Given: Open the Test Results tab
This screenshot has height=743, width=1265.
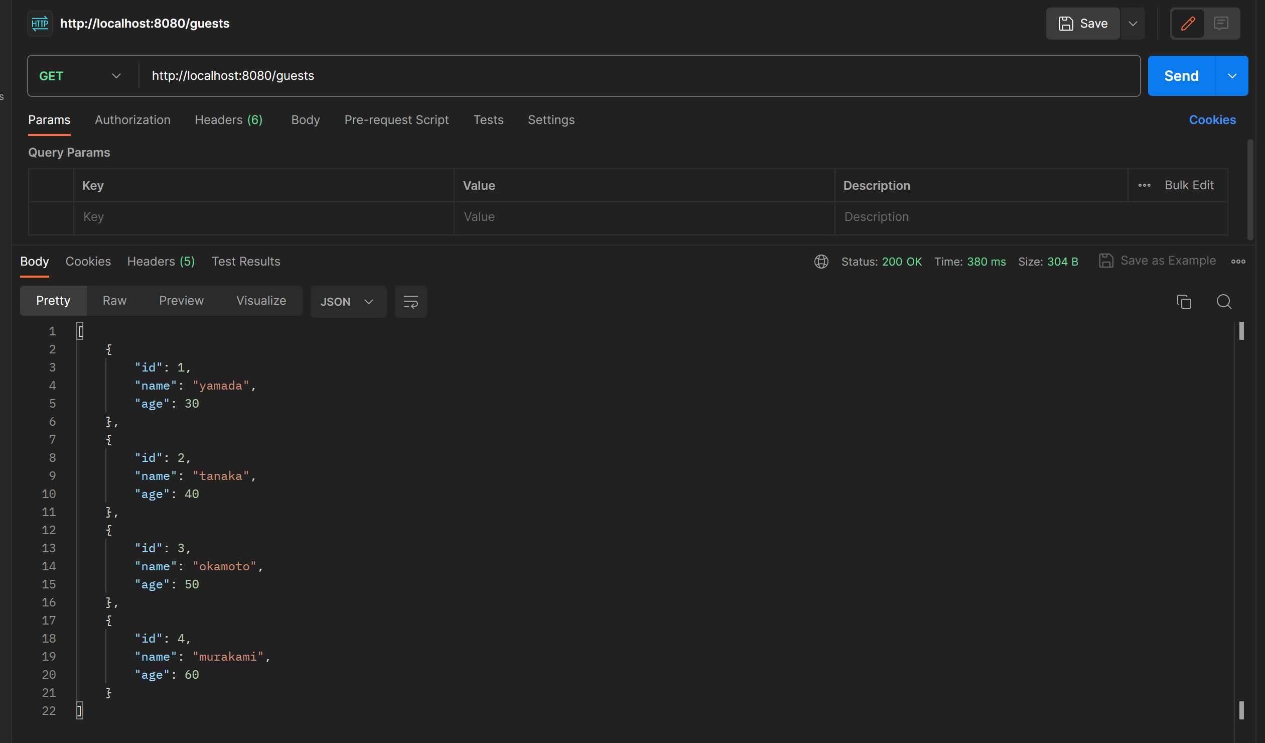Looking at the screenshot, I should pos(246,261).
